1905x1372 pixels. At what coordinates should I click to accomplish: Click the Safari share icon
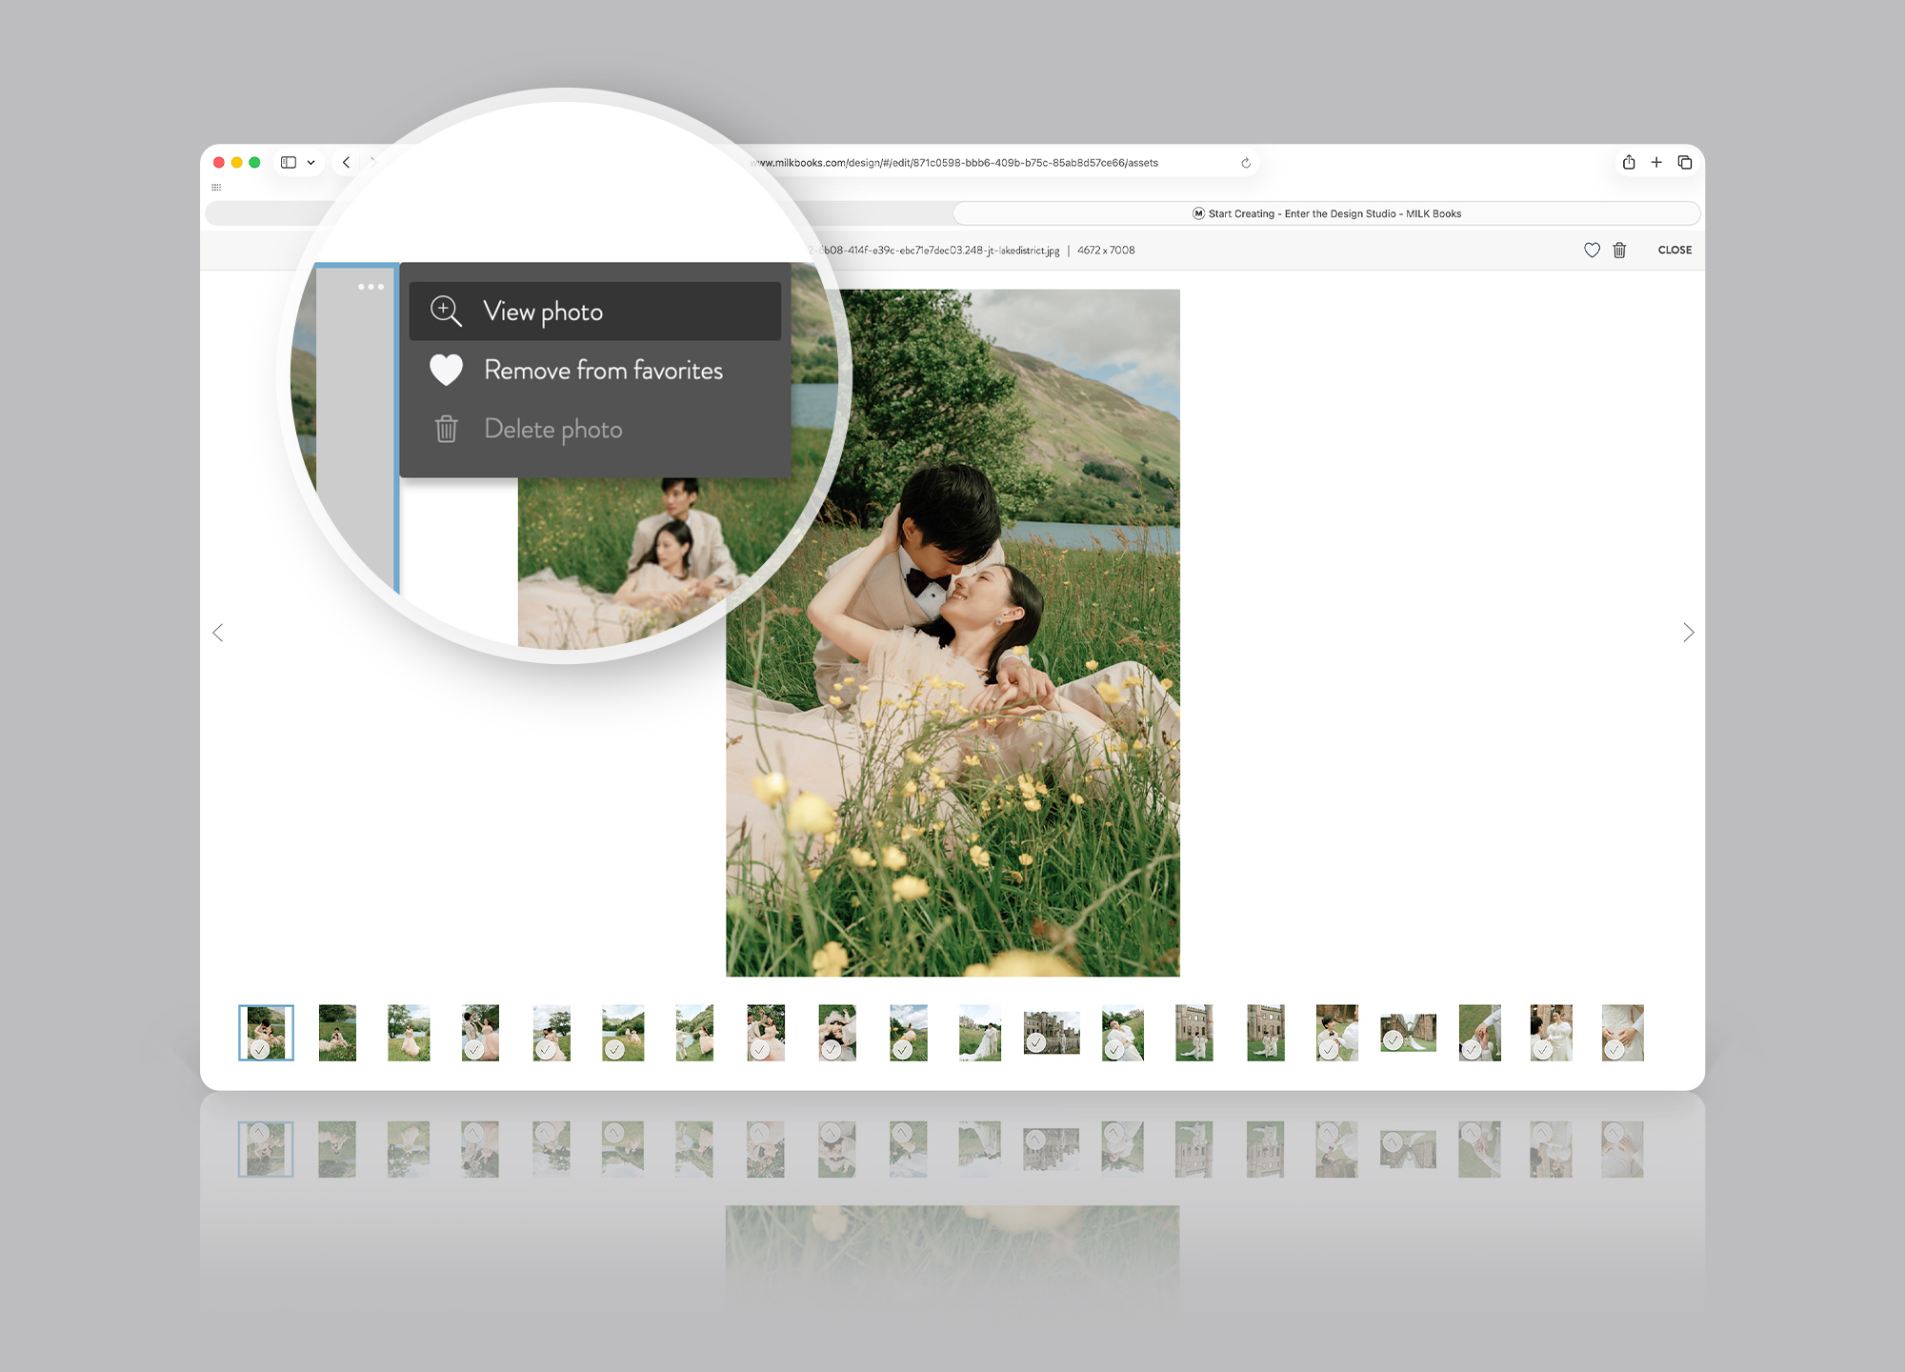1629,163
